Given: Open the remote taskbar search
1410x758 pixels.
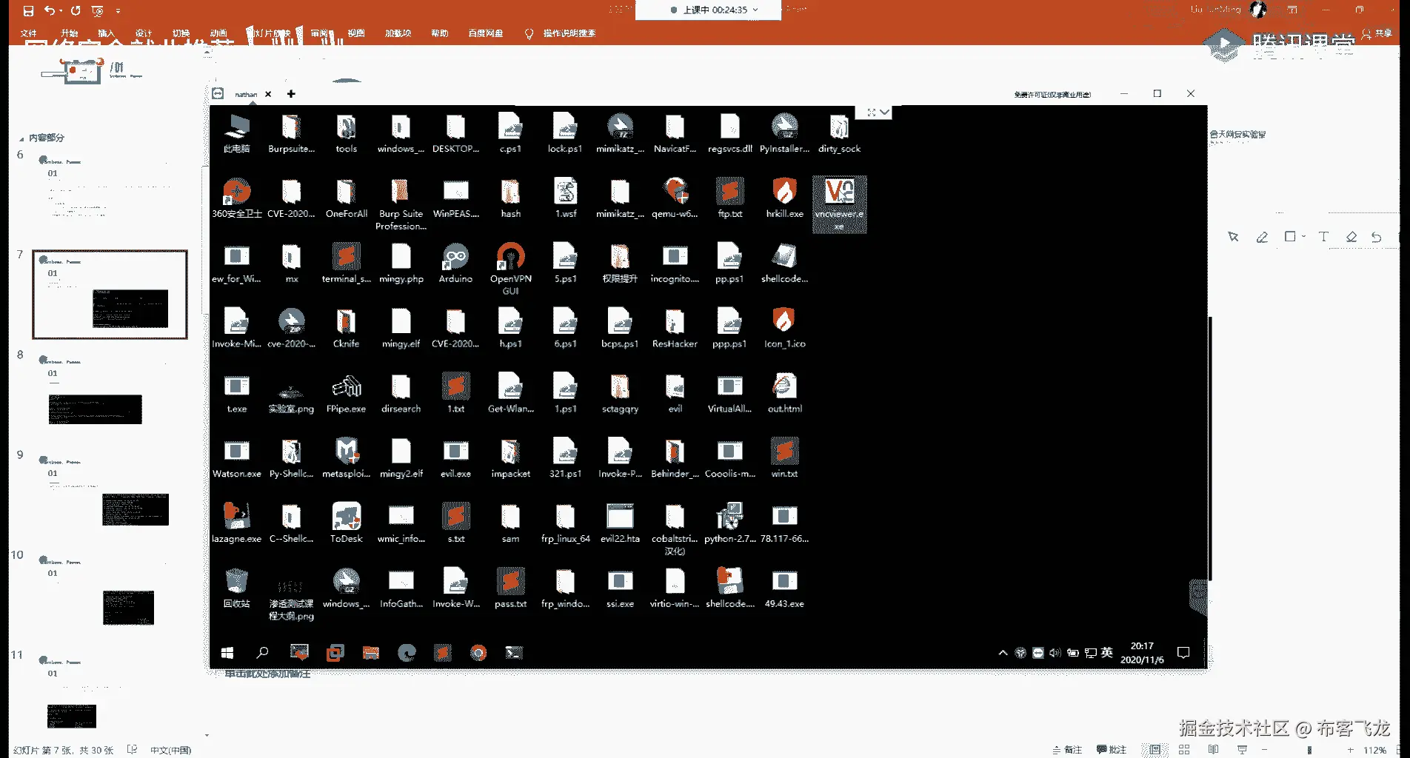Looking at the screenshot, I should pos(262,652).
